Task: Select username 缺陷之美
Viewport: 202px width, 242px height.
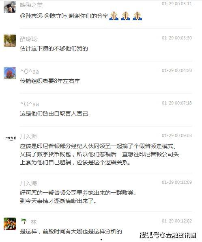Action: (x=31, y=5)
